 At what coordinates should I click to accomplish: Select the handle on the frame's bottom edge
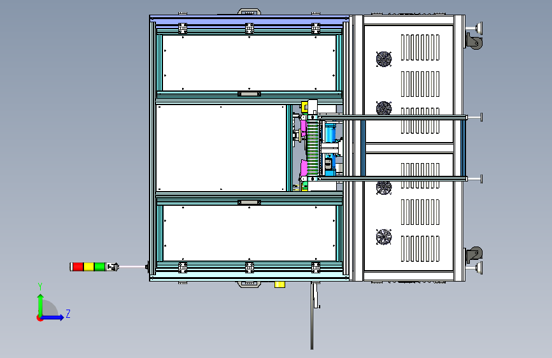[249, 284]
